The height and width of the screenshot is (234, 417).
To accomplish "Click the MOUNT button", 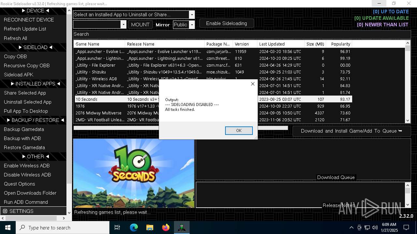I will pos(140,25).
